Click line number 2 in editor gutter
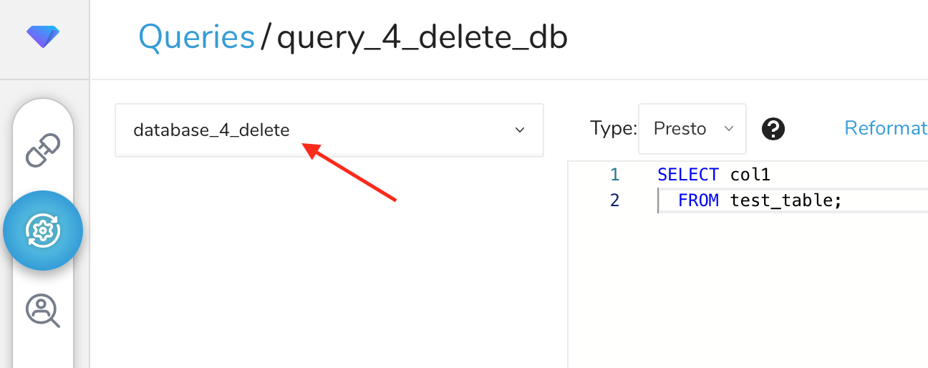Screen dimensions: 928x368 tap(614, 200)
